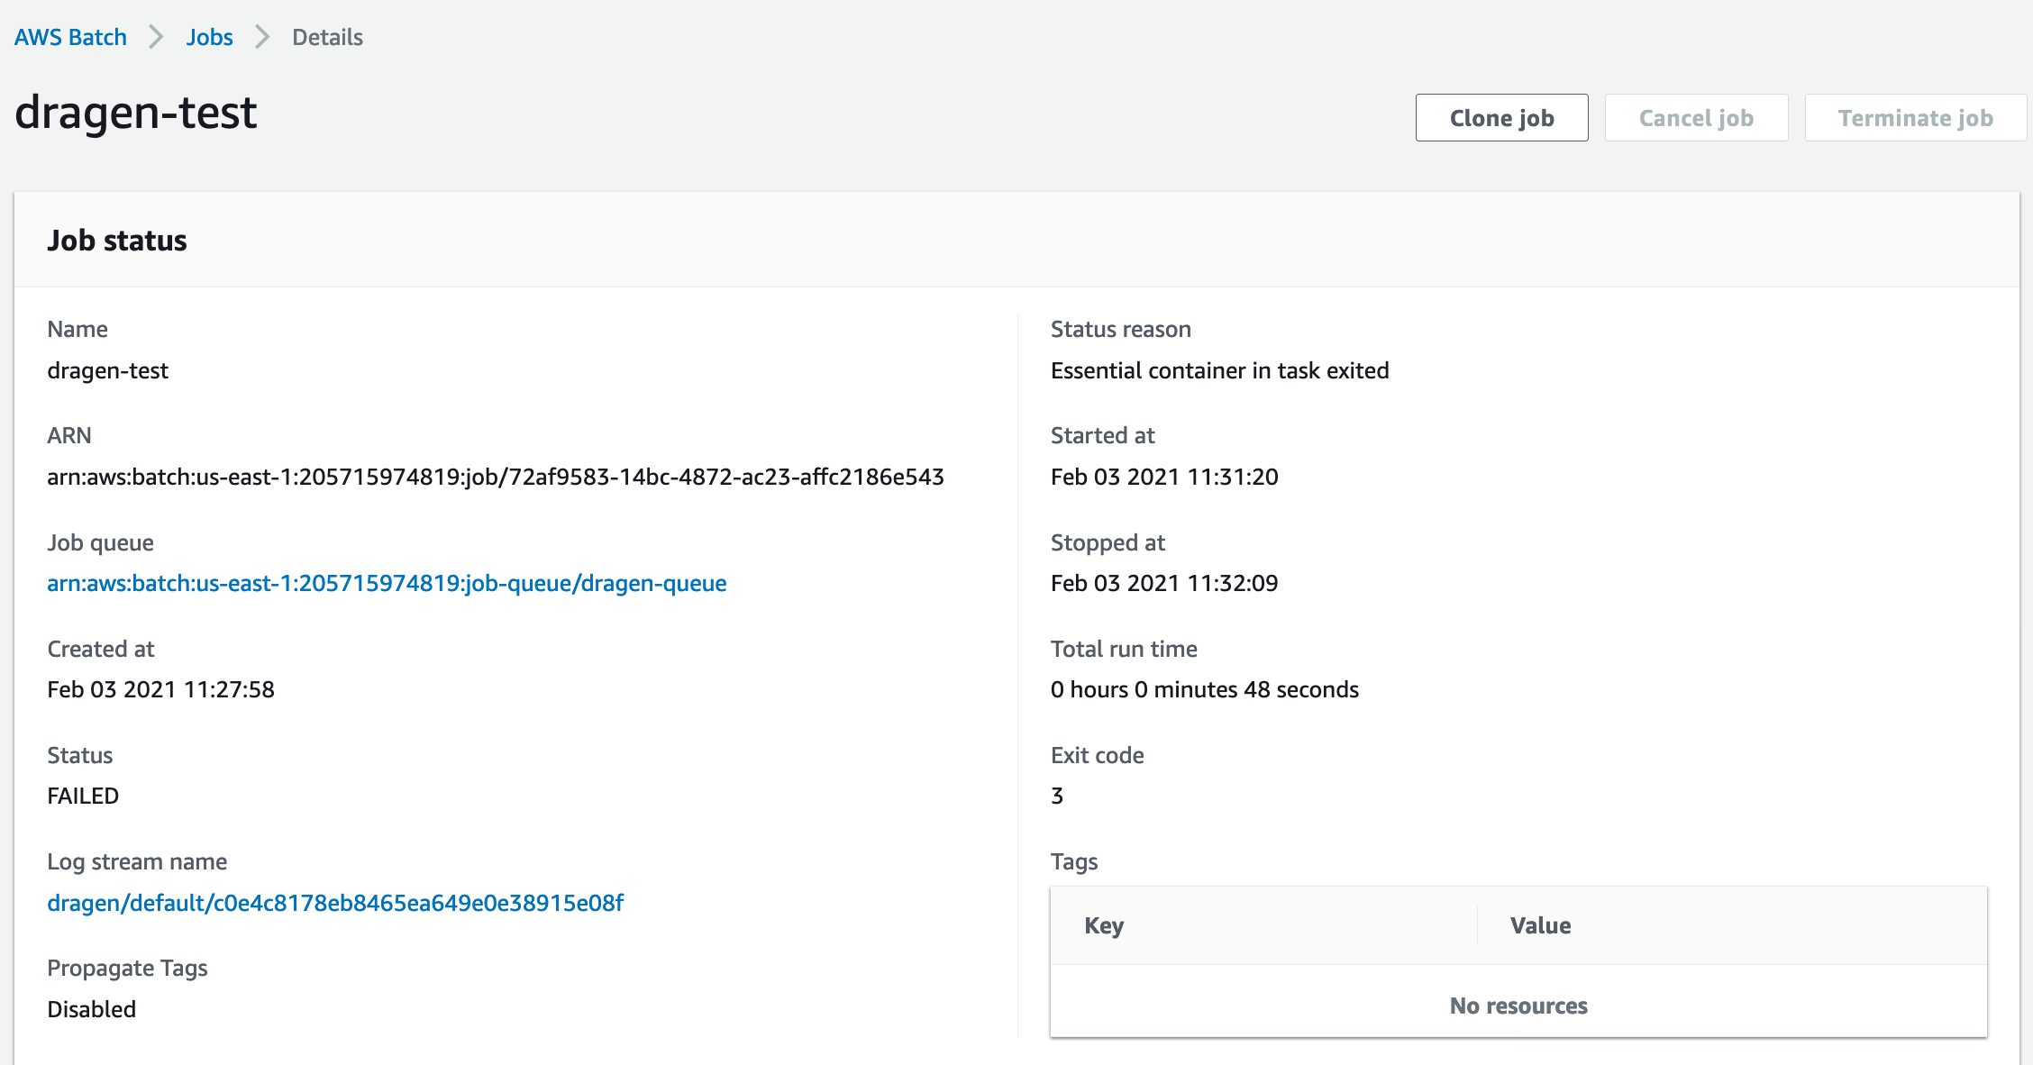The height and width of the screenshot is (1065, 2033).
Task: Go to the Jobs breadcrumb link
Action: point(209,37)
